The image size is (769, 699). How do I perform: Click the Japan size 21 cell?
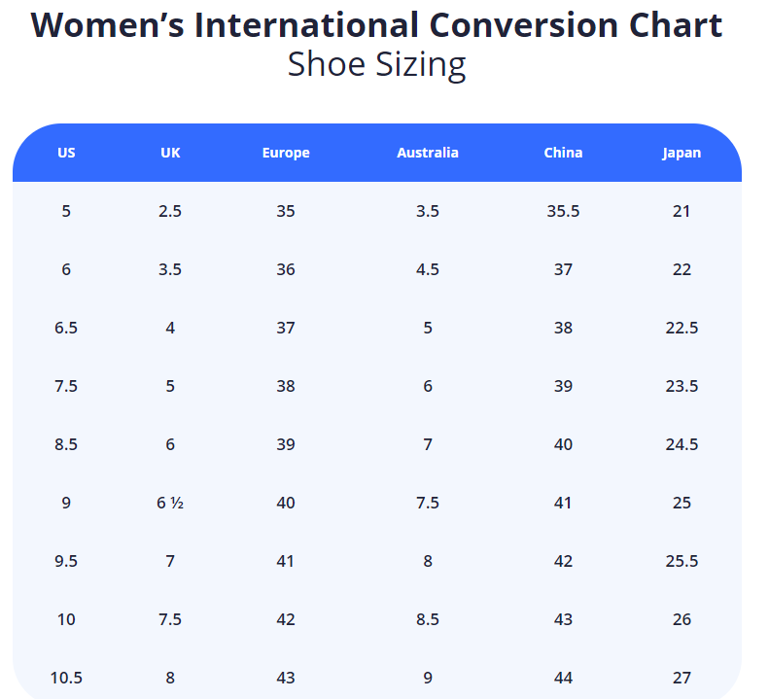tap(682, 211)
